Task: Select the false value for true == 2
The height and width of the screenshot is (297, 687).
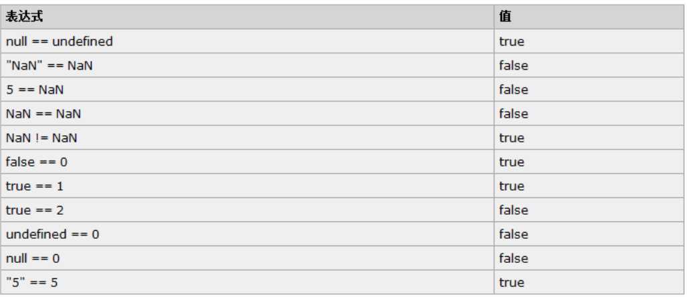Action: 589,210
